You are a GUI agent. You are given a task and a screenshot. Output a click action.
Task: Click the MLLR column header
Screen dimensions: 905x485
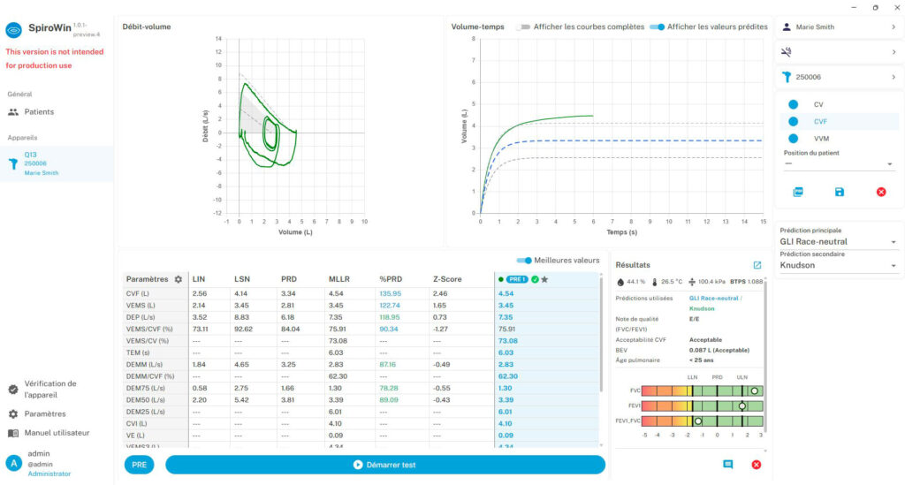point(339,279)
